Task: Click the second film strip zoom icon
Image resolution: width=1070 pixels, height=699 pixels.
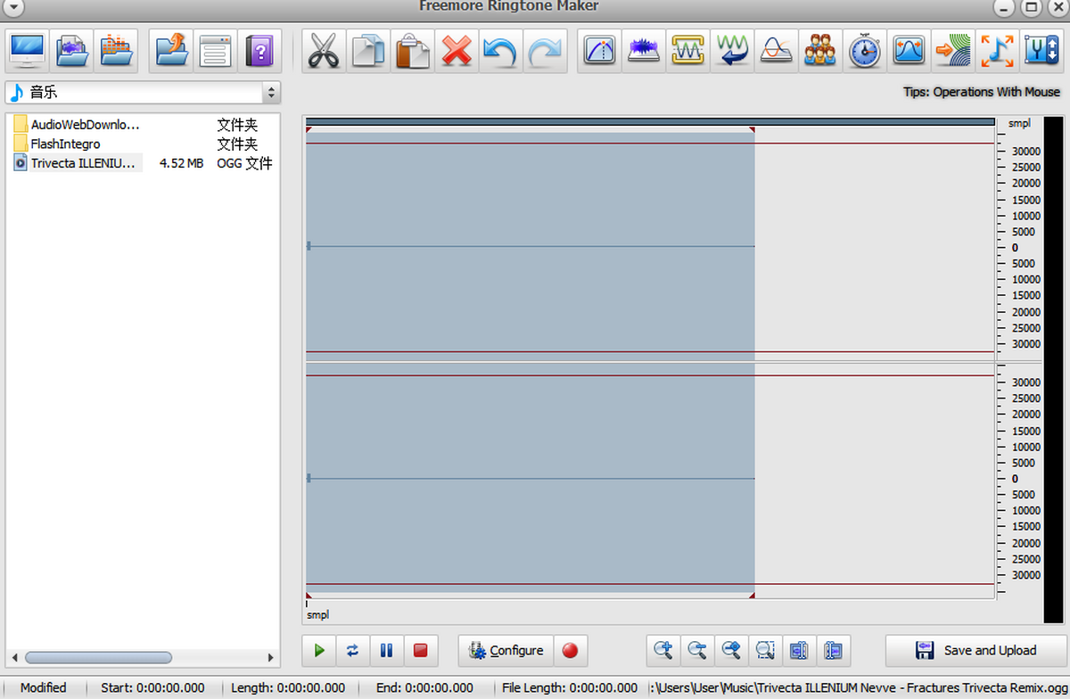Action: point(833,651)
